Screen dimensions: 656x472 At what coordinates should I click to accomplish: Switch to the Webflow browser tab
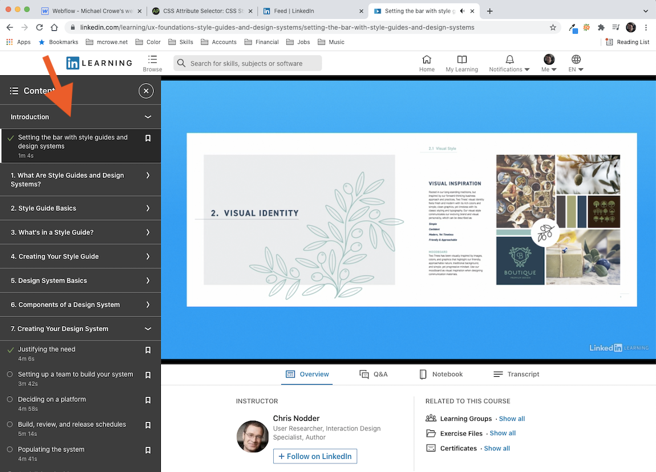point(92,11)
